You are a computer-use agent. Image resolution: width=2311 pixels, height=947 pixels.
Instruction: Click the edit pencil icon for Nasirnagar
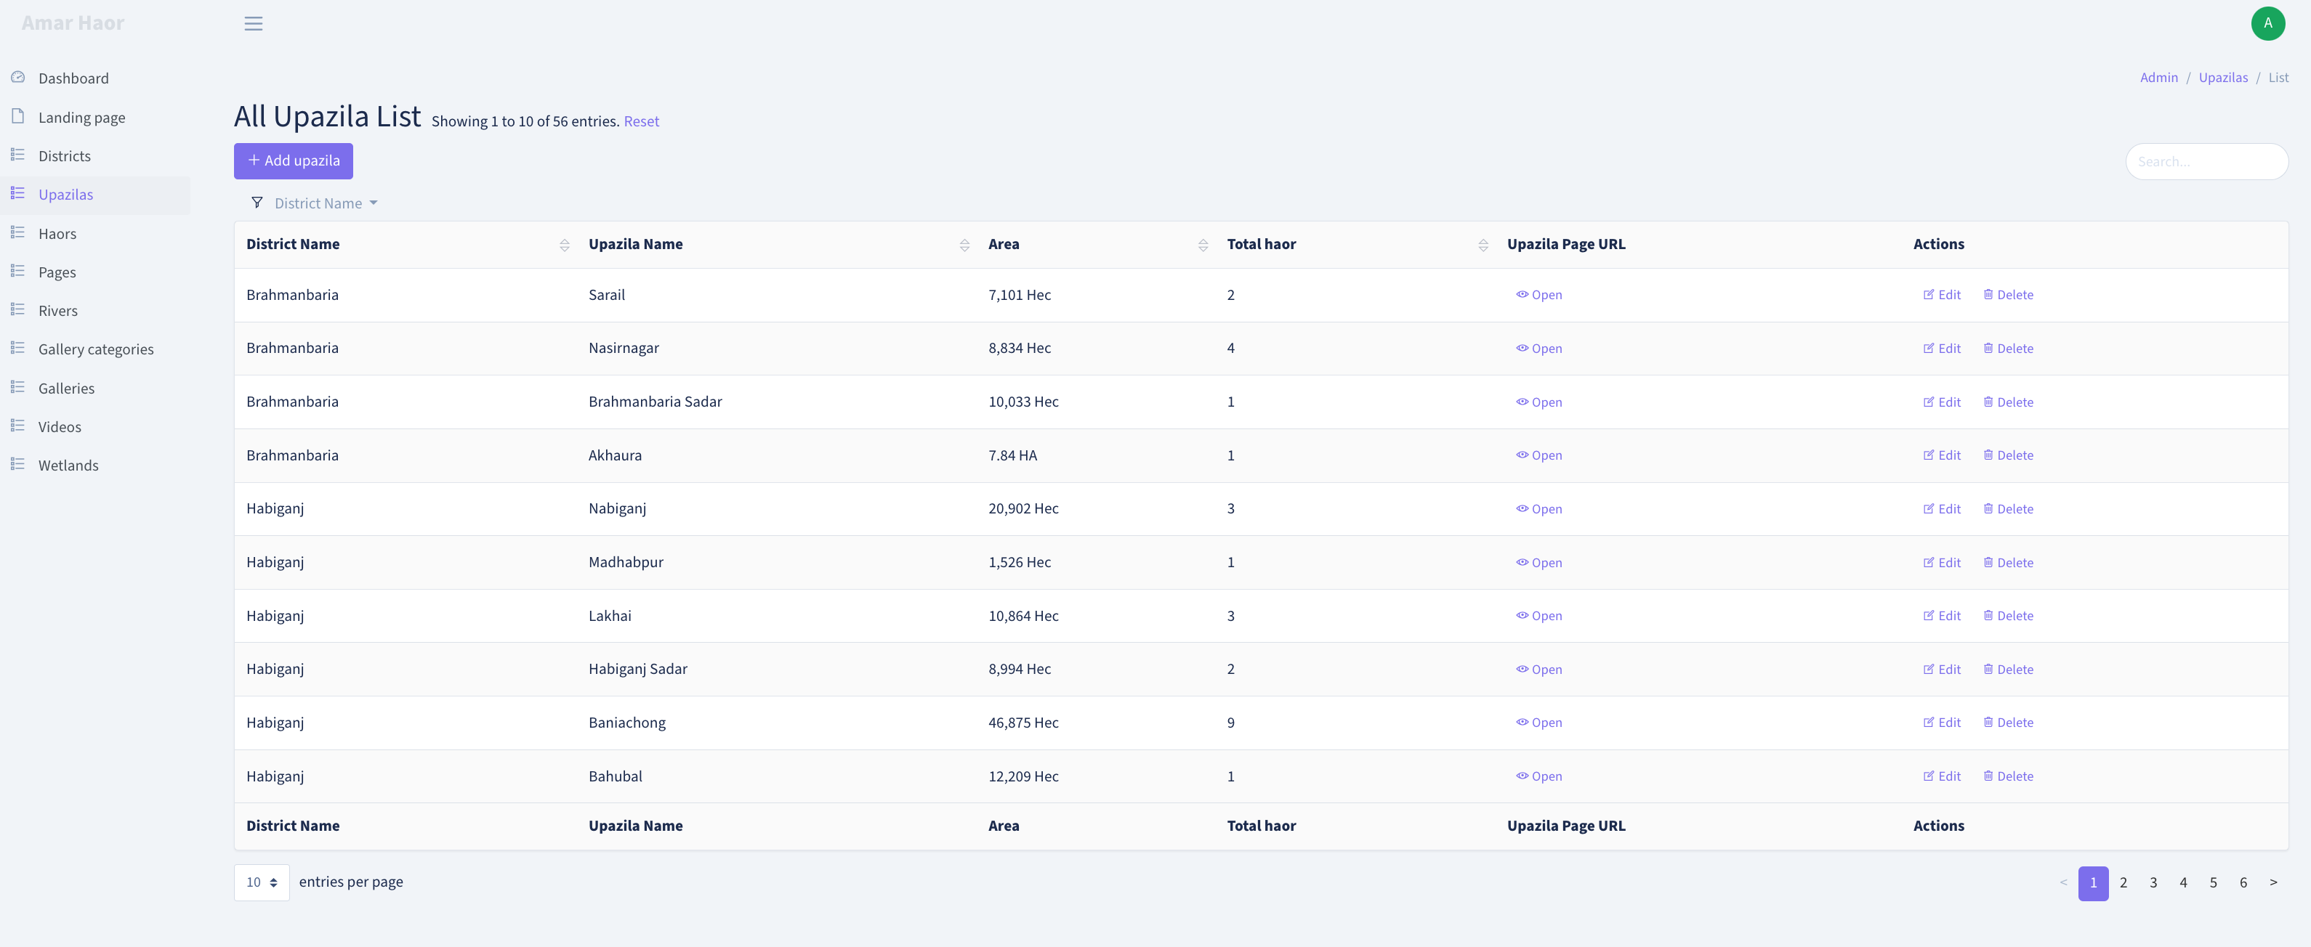point(1929,348)
